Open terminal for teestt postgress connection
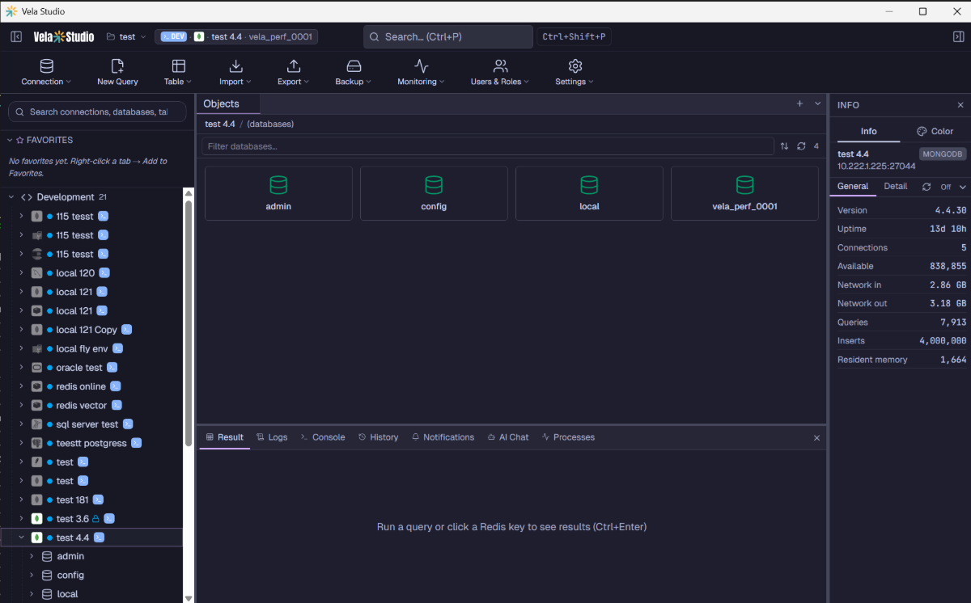This screenshot has height=603, width=971. tap(137, 443)
